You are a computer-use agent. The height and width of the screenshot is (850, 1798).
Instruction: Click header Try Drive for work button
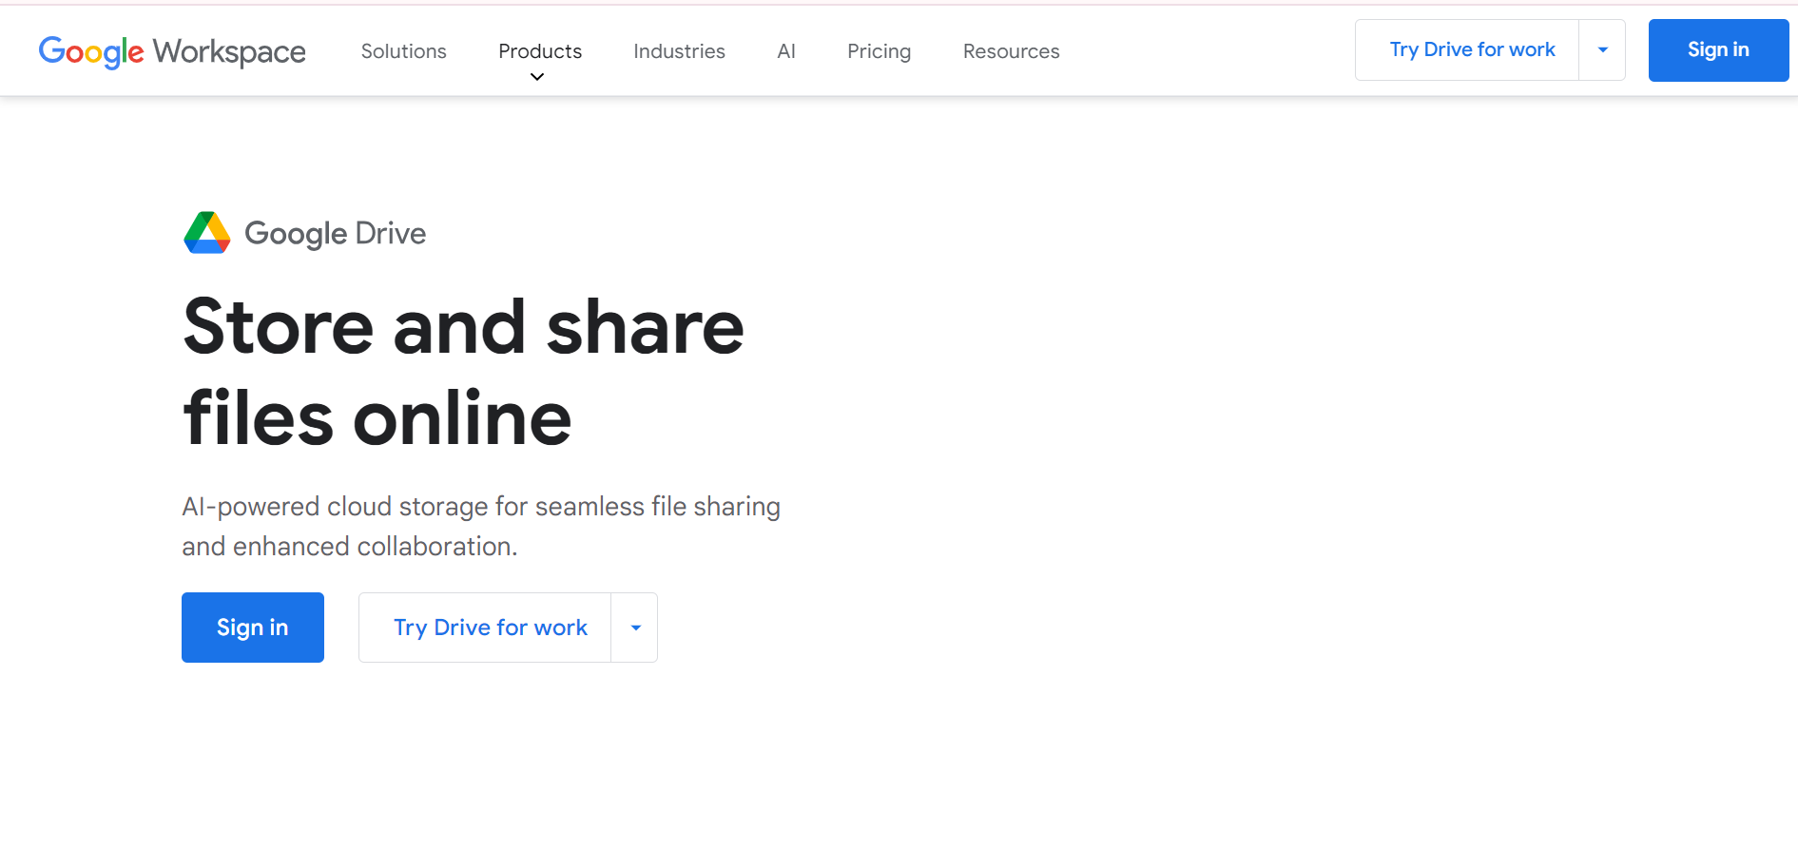[x=1467, y=49]
